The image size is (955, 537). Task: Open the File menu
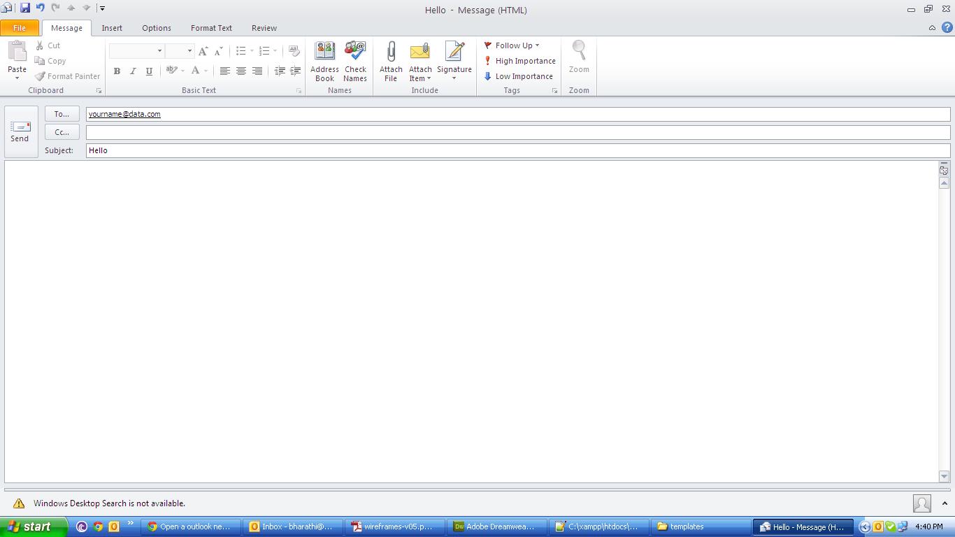(20, 27)
